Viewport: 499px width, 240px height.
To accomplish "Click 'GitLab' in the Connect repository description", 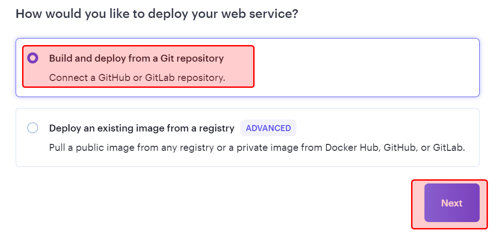I will [160, 78].
